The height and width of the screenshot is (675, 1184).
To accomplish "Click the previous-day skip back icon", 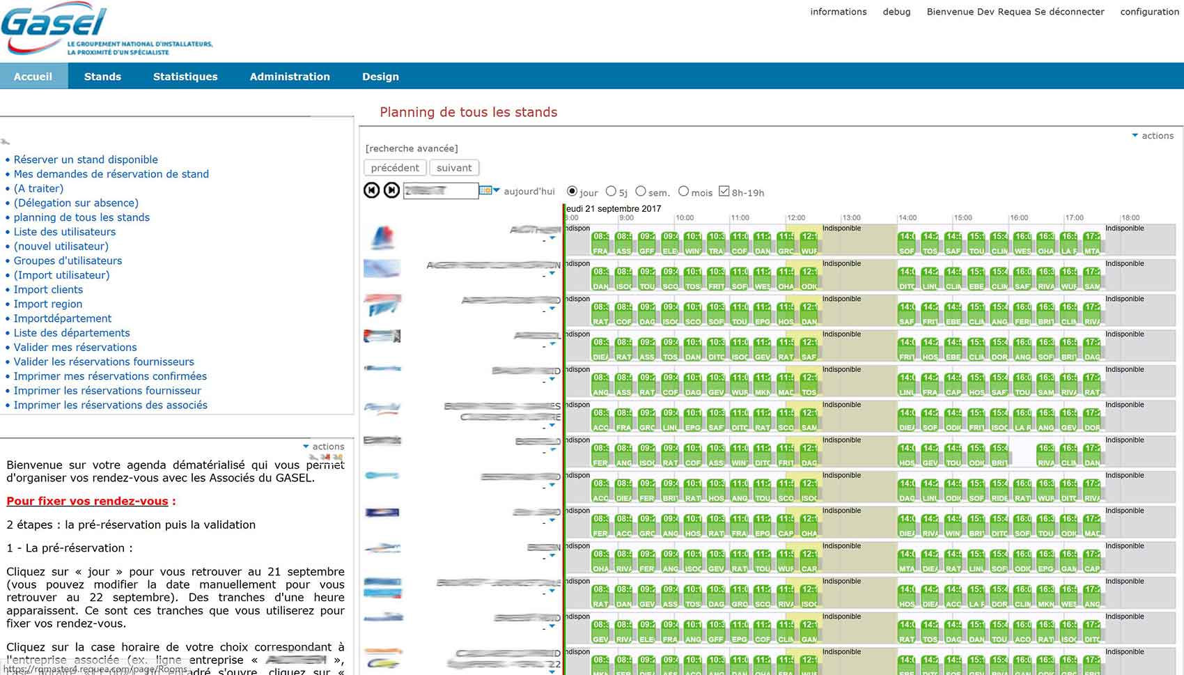I will [x=372, y=190].
